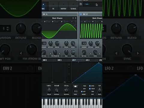Click the LFO peak point on the graph
The width and height of the screenshot is (144, 108).
tap(99, 63)
